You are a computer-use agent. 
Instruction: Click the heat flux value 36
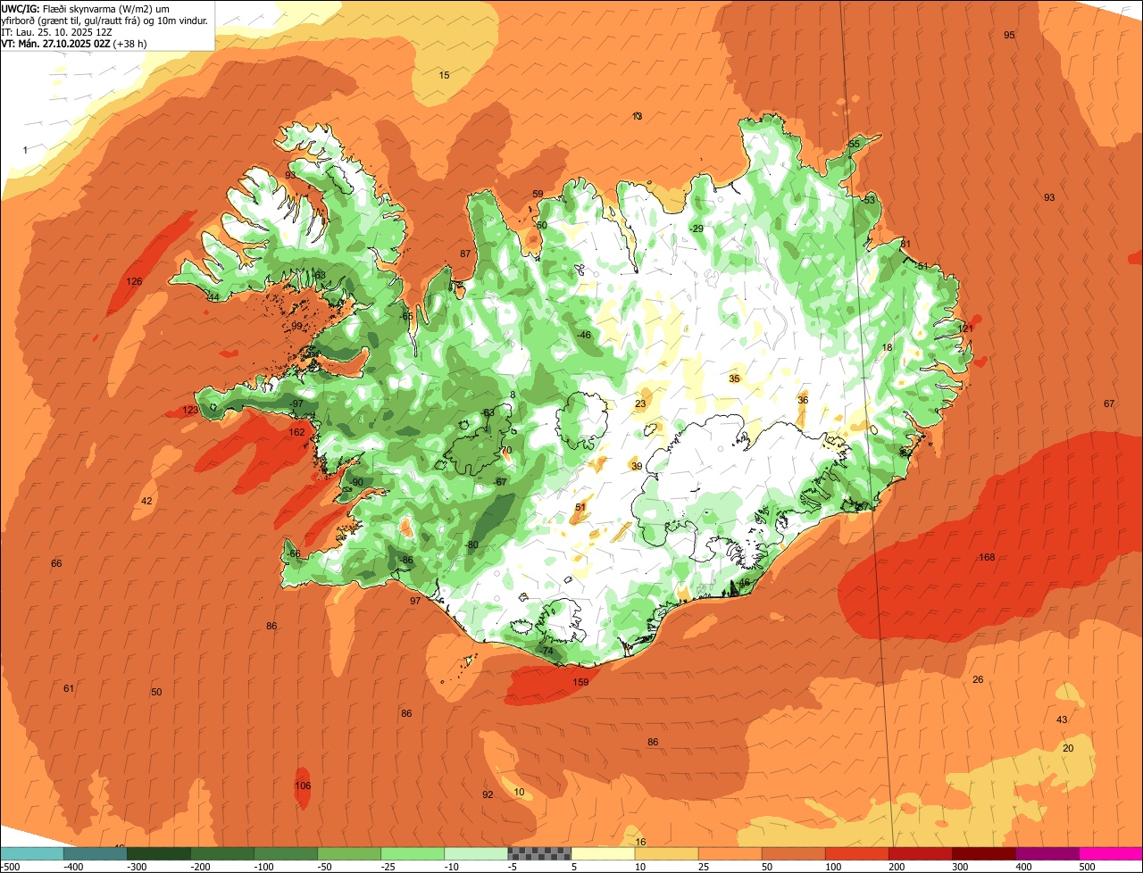(x=803, y=401)
